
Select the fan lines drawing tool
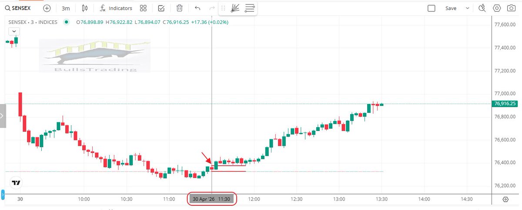point(235,8)
